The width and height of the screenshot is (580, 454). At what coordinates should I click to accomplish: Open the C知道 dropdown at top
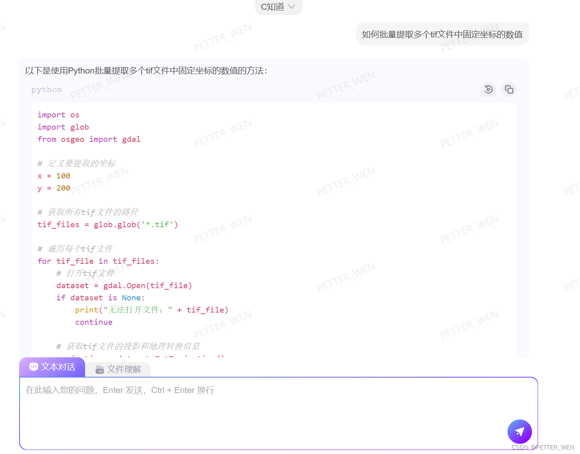(278, 7)
